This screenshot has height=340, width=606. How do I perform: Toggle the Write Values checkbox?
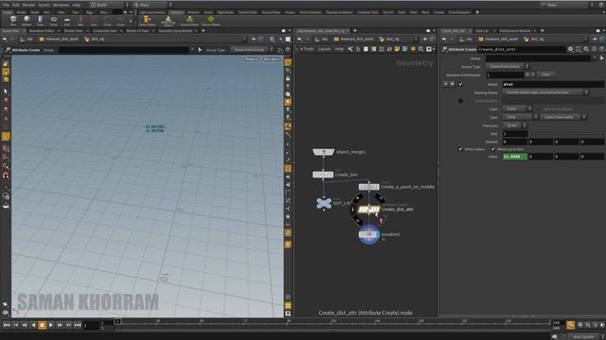[x=460, y=149]
